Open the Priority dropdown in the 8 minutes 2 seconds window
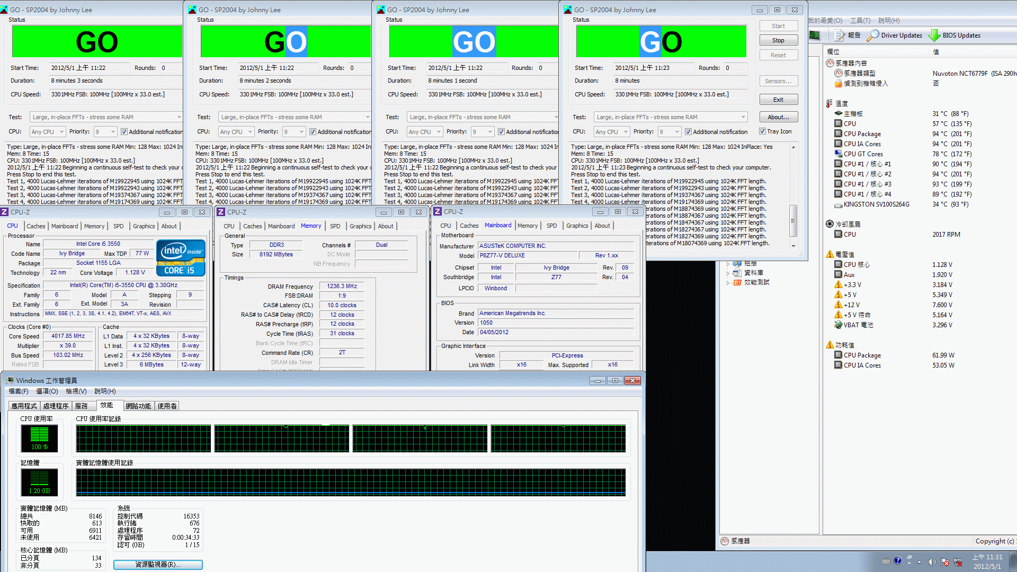The width and height of the screenshot is (1017, 572). coord(294,132)
